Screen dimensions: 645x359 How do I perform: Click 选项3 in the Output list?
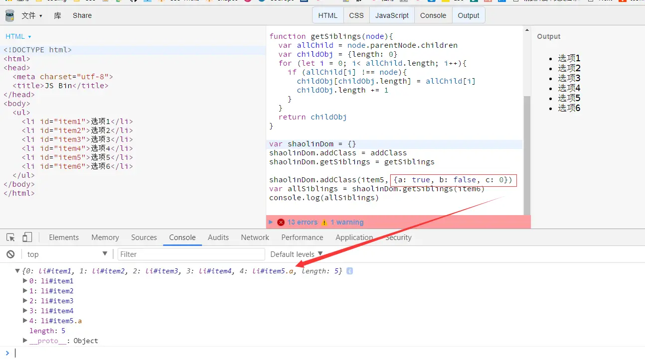(x=569, y=78)
